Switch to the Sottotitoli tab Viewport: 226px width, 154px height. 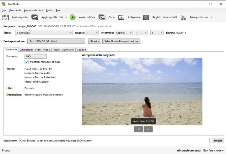[68, 49]
